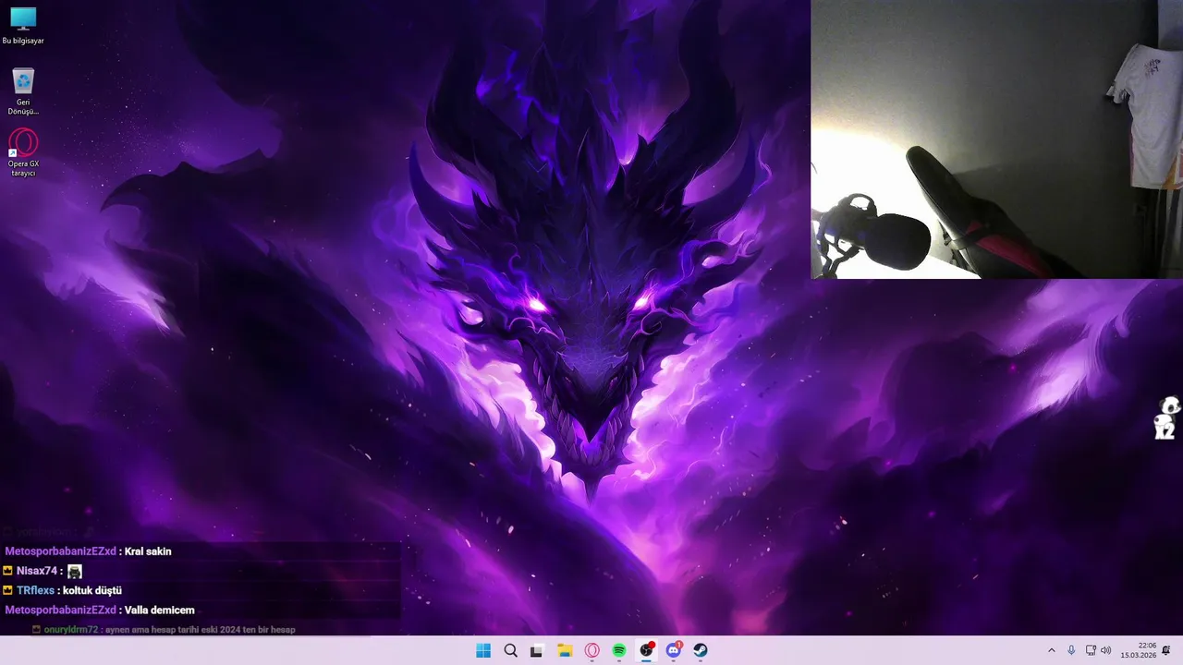Click the emote in Nisax74's message
The height and width of the screenshot is (665, 1183).
pos(75,572)
